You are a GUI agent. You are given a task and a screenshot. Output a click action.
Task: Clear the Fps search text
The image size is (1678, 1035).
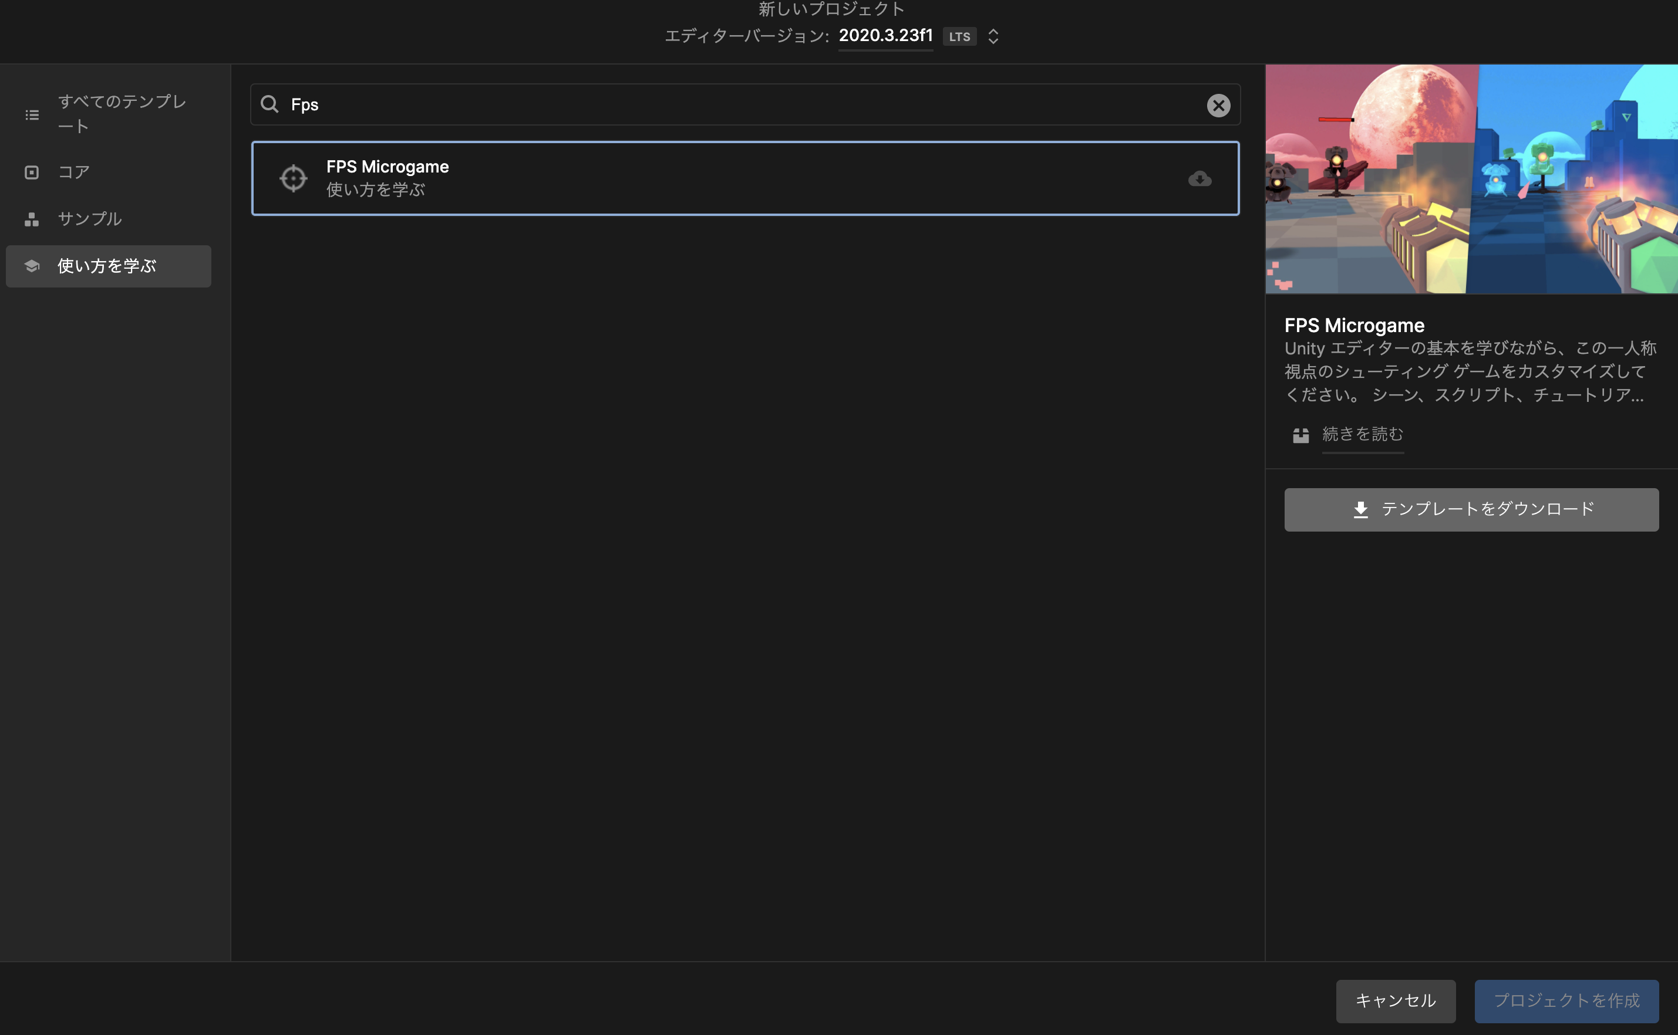pyautogui.click(x=1218, y=106)
